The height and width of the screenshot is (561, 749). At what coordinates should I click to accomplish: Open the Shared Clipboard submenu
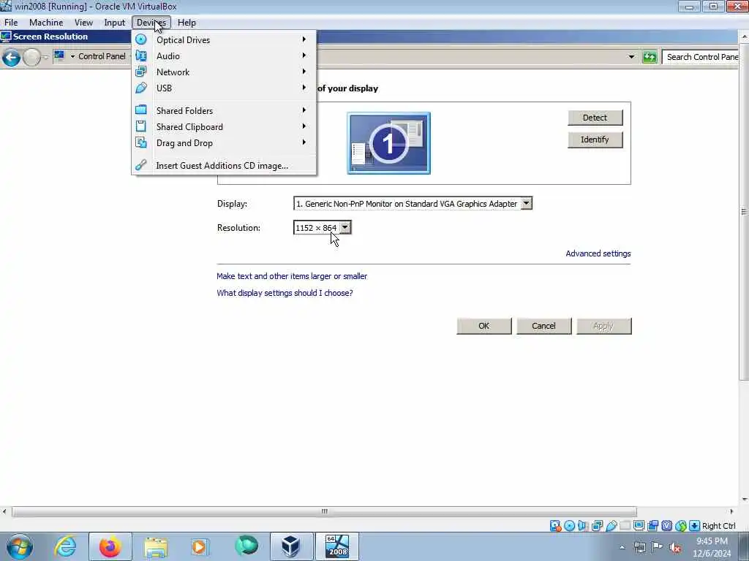224,127
